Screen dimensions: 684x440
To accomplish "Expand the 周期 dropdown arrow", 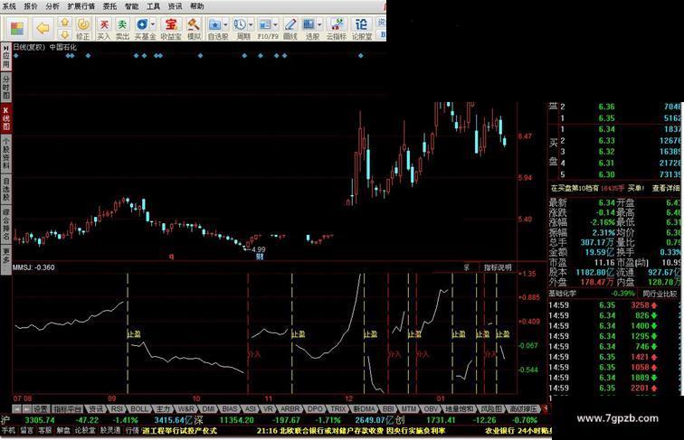I will (x=252, y=24).
